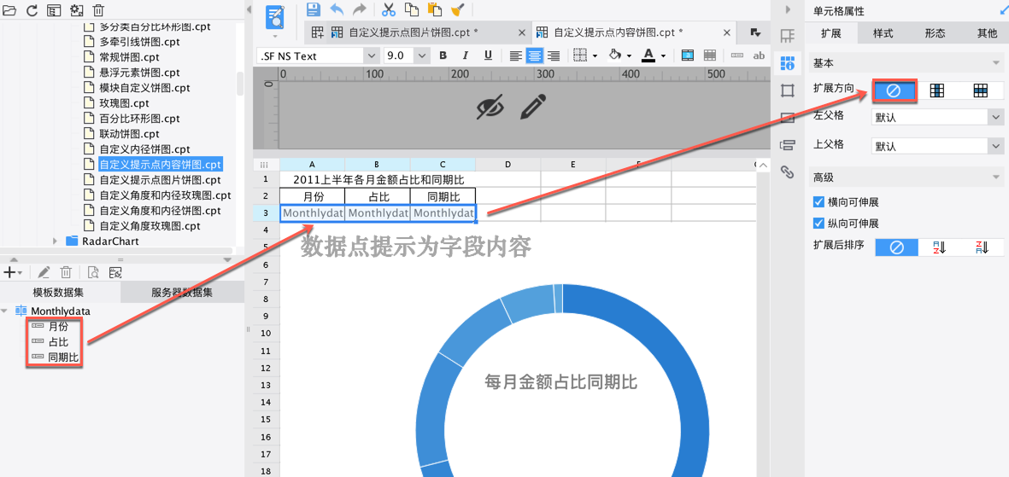Toggle parameter pane visibility eye icon

[490, 108]
